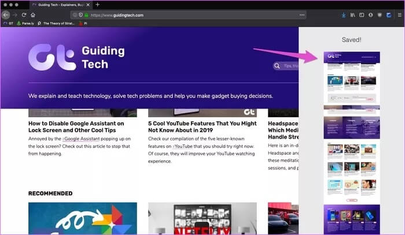Click the forward navigation arrow
The height and width of the screenshot is (235, 405).
coord(15,15)
